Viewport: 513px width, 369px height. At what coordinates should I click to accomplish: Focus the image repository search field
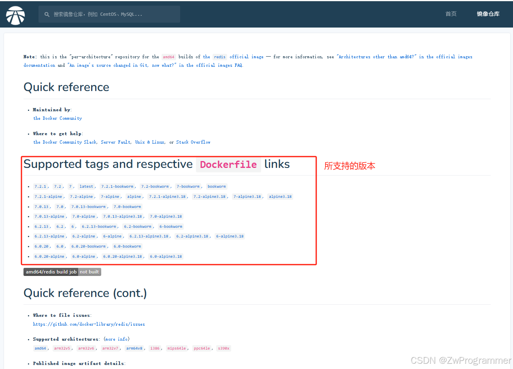click(109, 14)
